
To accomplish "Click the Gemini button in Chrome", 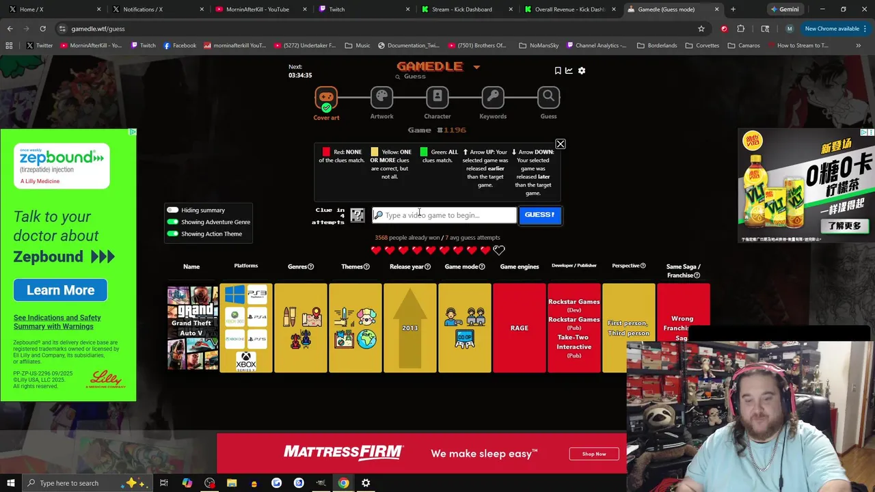I will (784, 10).
